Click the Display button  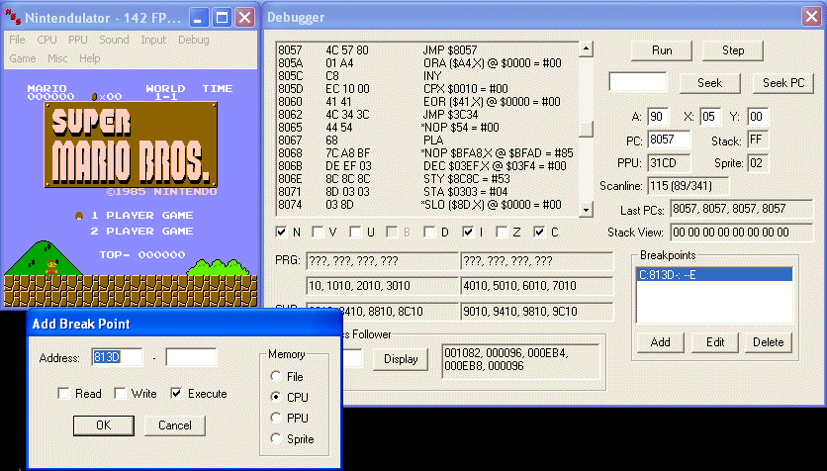pos(401,359)
